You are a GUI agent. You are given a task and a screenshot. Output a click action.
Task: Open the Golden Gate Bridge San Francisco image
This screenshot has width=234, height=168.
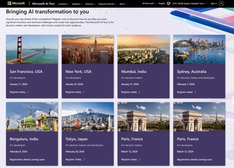[32, 49]
